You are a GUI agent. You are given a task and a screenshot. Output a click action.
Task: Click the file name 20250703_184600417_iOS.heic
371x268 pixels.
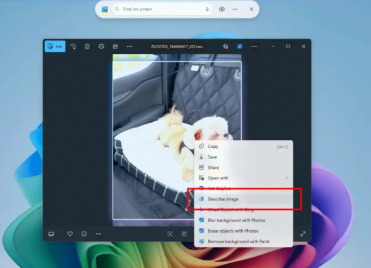pyautogui.click(x=177, y=46)
